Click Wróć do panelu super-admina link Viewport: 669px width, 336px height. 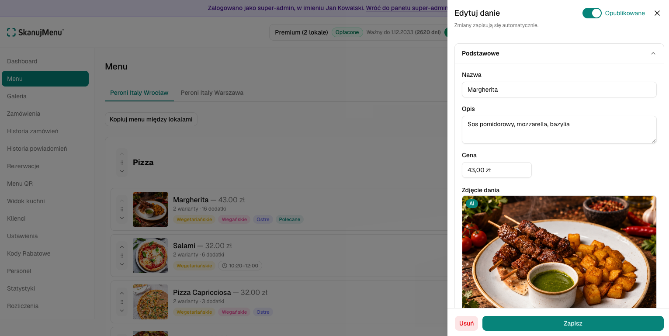click(406, 8)
